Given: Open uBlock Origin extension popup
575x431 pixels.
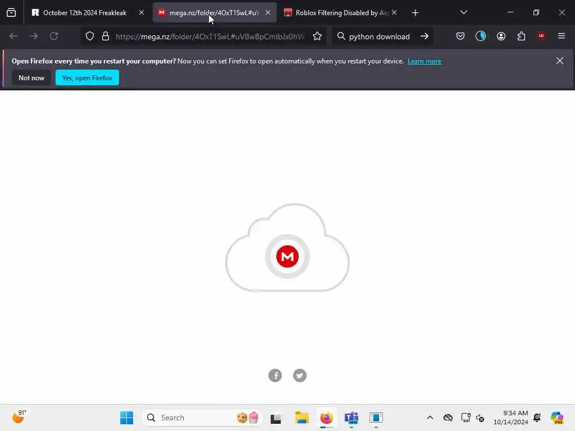Looking at the screenshot, I should [541, 36].
